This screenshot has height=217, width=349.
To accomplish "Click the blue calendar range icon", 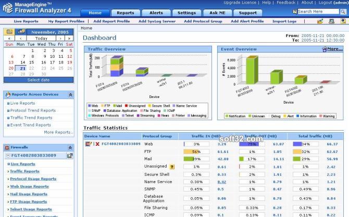I will pos(21,32).
